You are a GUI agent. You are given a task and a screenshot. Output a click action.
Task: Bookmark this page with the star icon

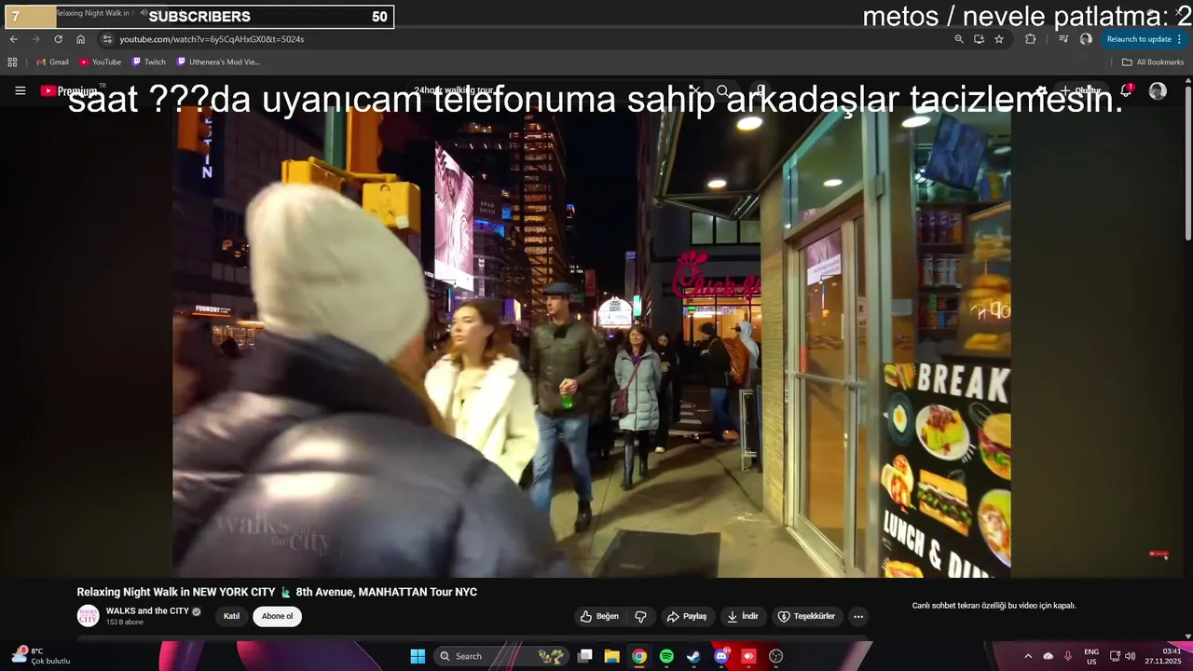999,39
